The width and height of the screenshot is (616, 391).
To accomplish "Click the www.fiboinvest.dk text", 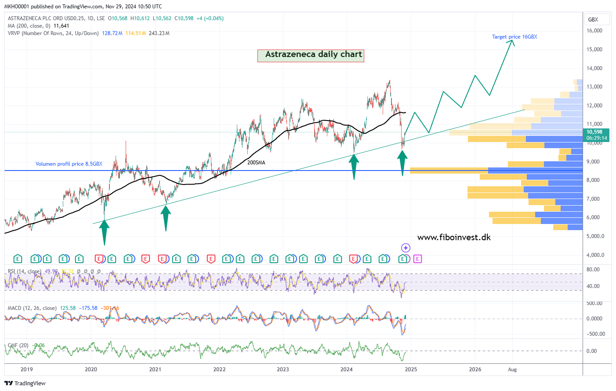I will click(454, 237).
